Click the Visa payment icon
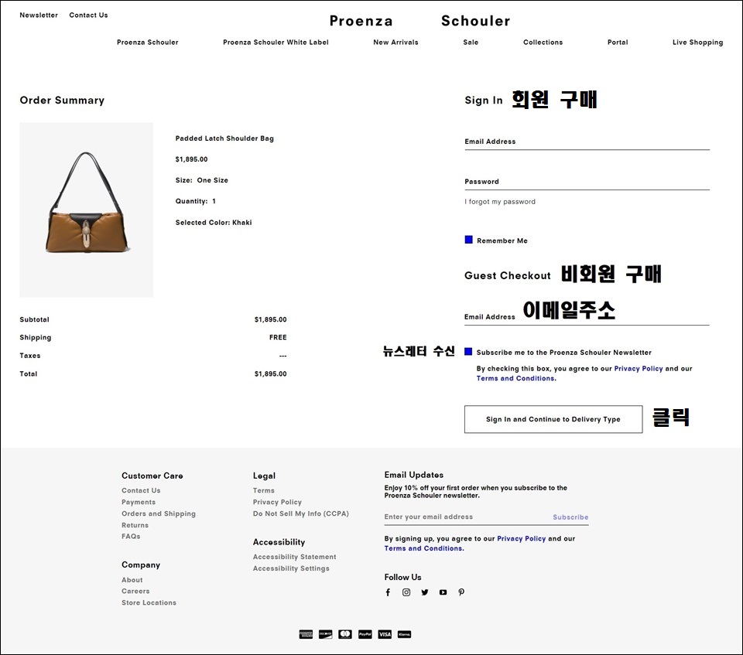 385,634
